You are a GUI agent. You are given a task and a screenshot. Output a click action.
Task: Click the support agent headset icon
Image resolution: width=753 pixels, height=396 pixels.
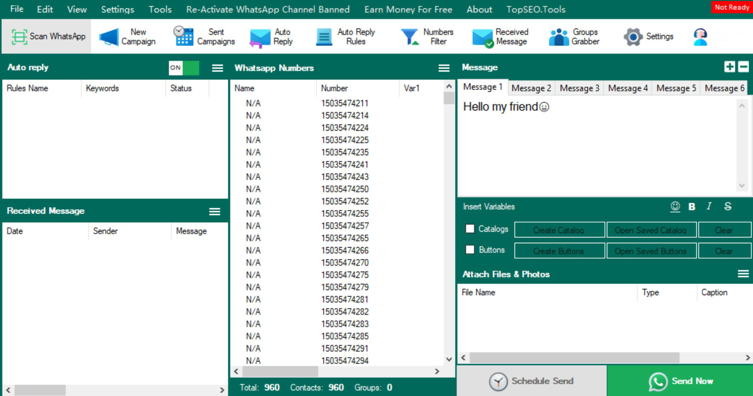(x=700, y=37)
